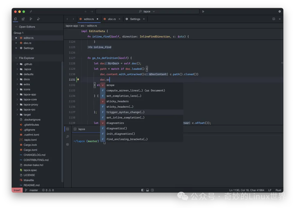Open the lapce command palette dropdown
The image size is (295, 208).
[x=147, y=11]
